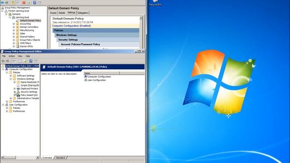Viewport: 290px width, 163px height.
Task: Open the View menu in the Editor
Action: [20, 56]
